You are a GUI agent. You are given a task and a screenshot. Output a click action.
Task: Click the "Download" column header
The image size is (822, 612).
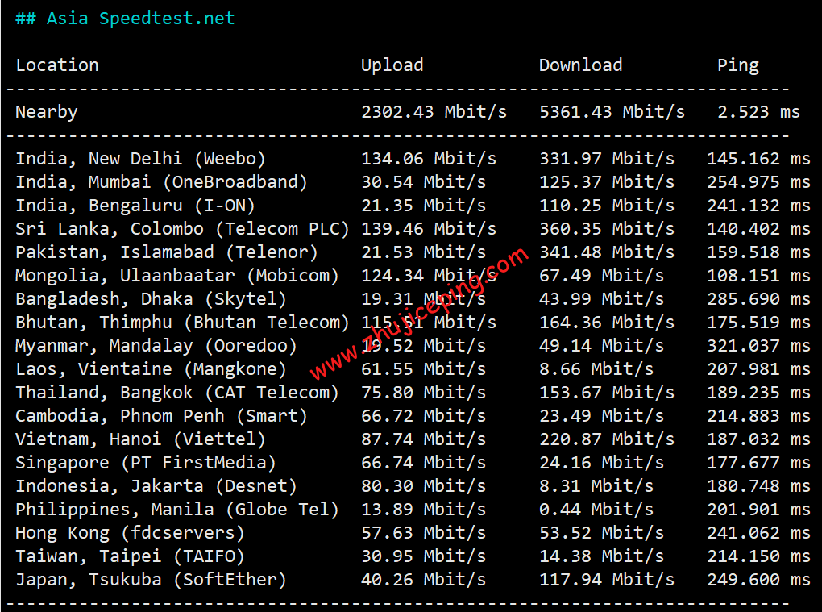coord(581,65)
